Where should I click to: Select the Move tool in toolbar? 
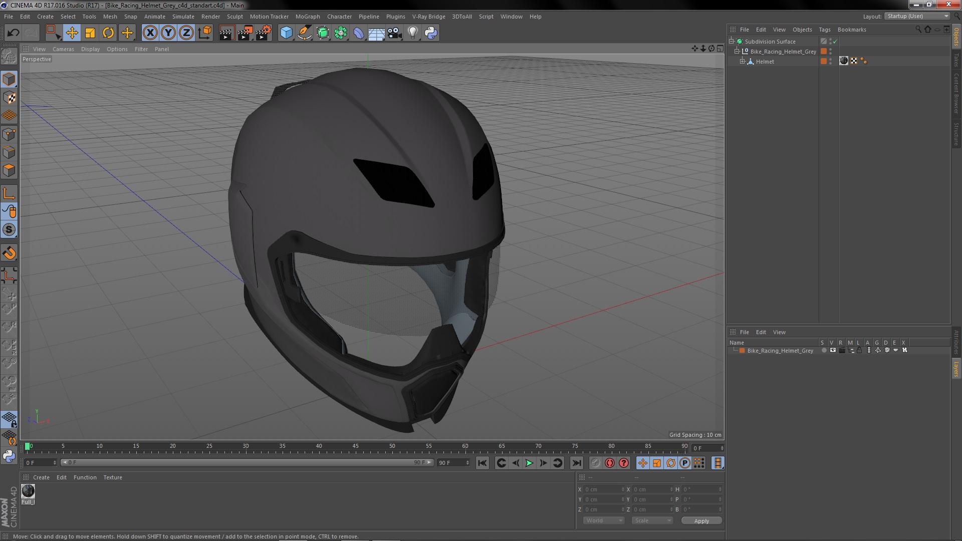point(71,33)
